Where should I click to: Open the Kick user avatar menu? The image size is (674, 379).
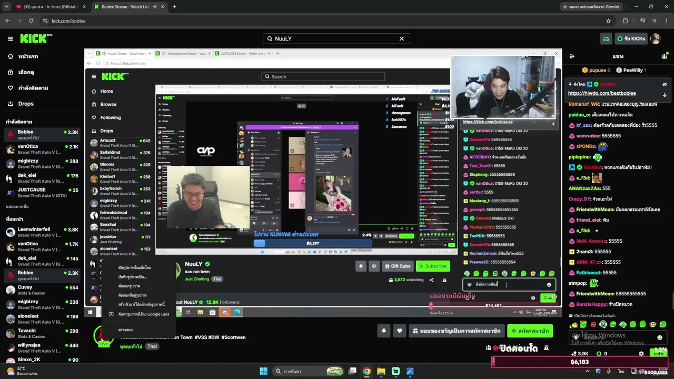click(x=655, y=38)
